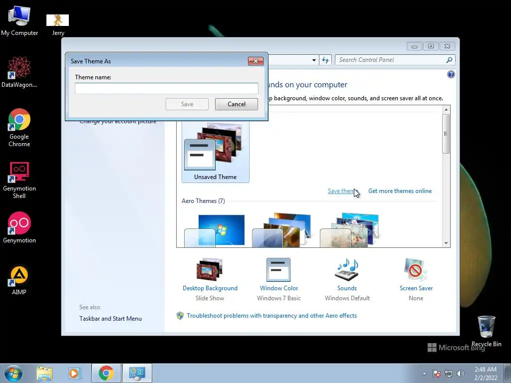Click the Sounds text link
This screenshot has width=511, height=383.
click(347, 288)
